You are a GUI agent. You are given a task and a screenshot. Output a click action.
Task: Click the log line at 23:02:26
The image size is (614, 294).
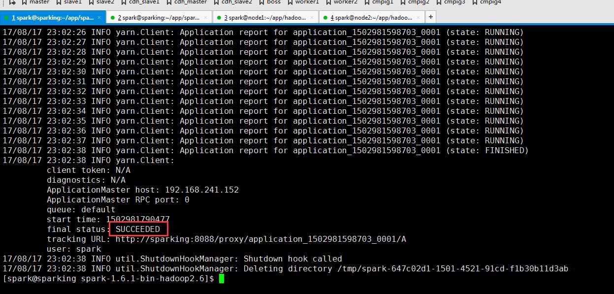pos(263,33)
